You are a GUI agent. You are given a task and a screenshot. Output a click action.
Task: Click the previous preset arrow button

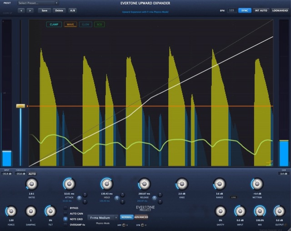[22, 10]
